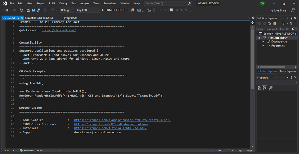Click the Property Pages wrench icon

(x=271, y=88)
